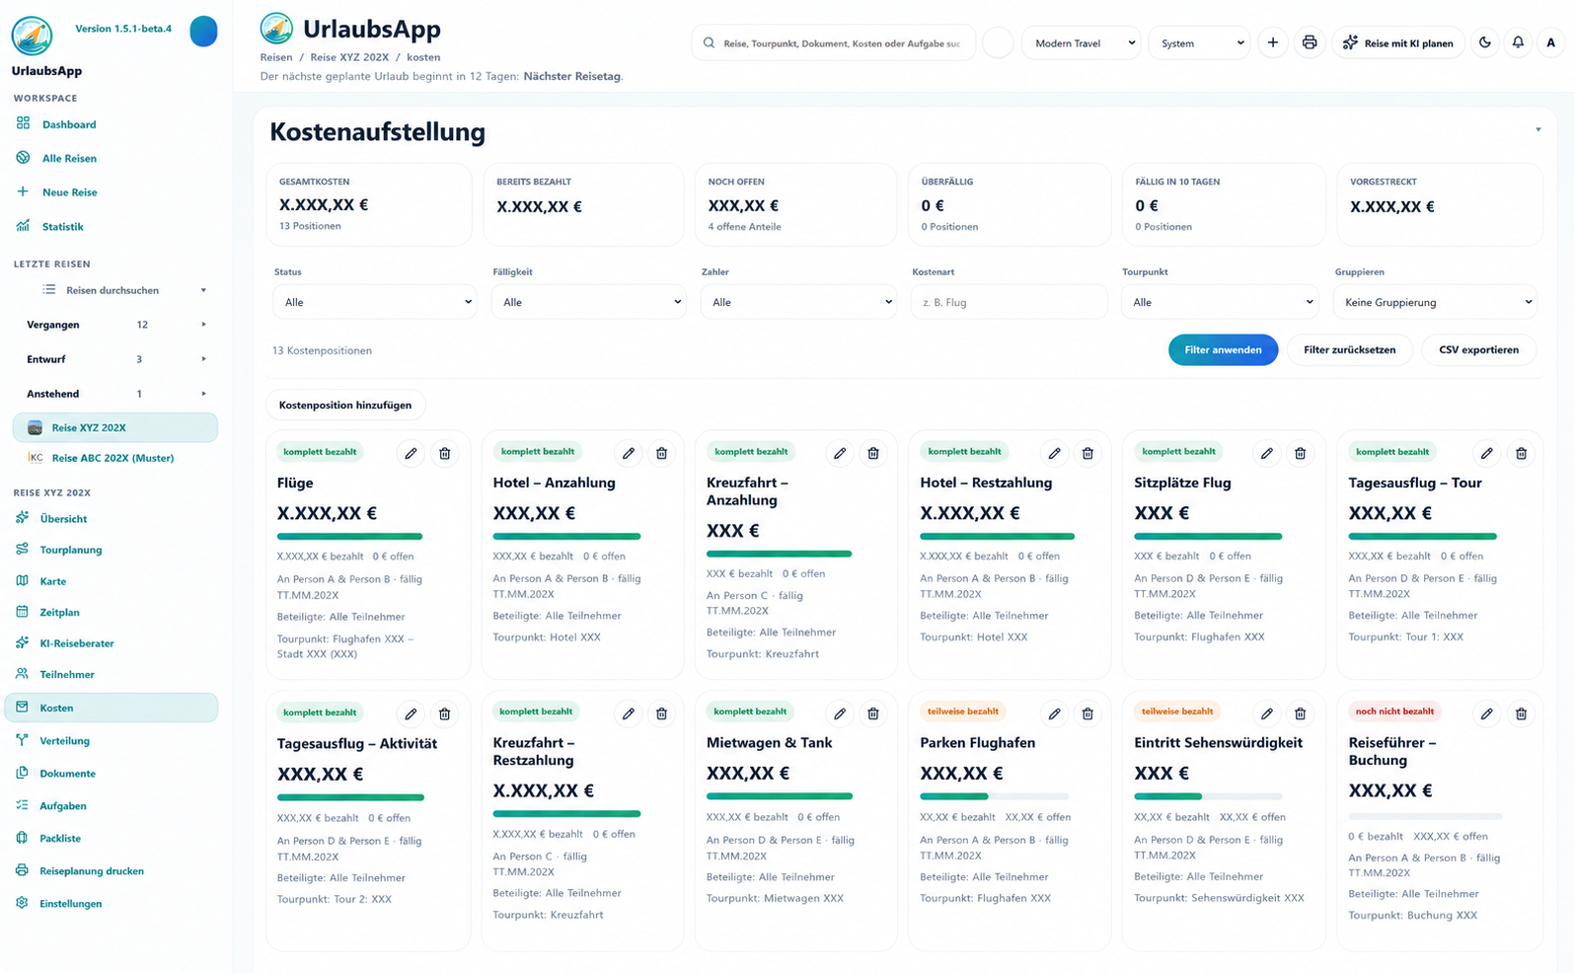
Task: Click the Kostenart input field
Action: [x=1009, y=302]
